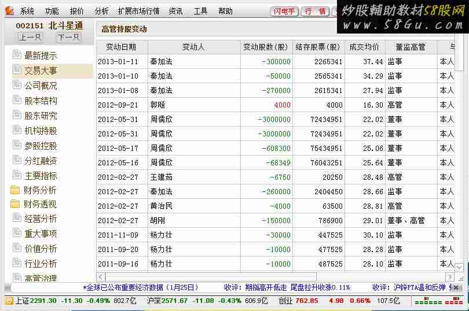
Task: Click the connection indicator icons in the status bar
Action: (439, 301)
